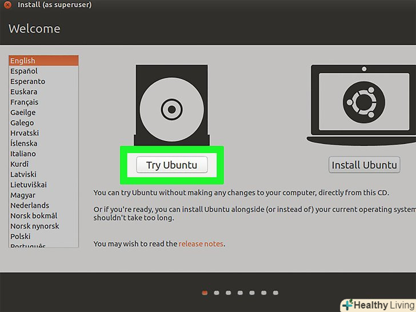Select Gaeilge in the language list
This screenshot has height=312, width=416.
pos(43,113)
